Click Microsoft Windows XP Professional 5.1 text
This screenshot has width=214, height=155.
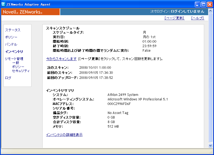[138, 99]
